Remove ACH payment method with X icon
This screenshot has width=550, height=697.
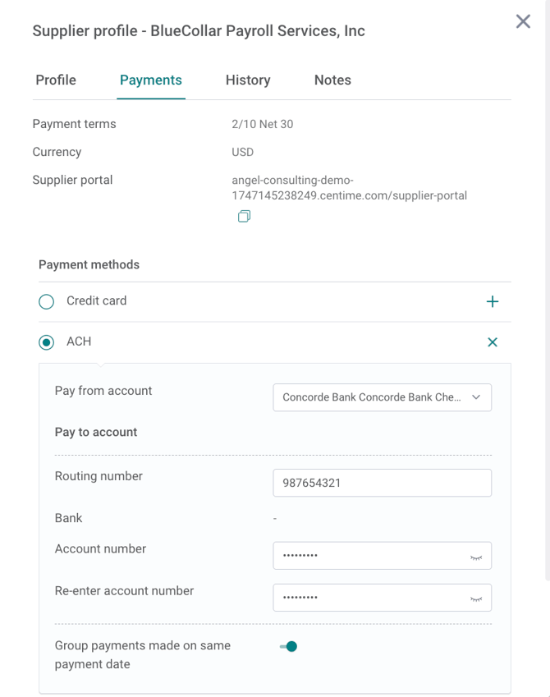click(x=493, y=342)
